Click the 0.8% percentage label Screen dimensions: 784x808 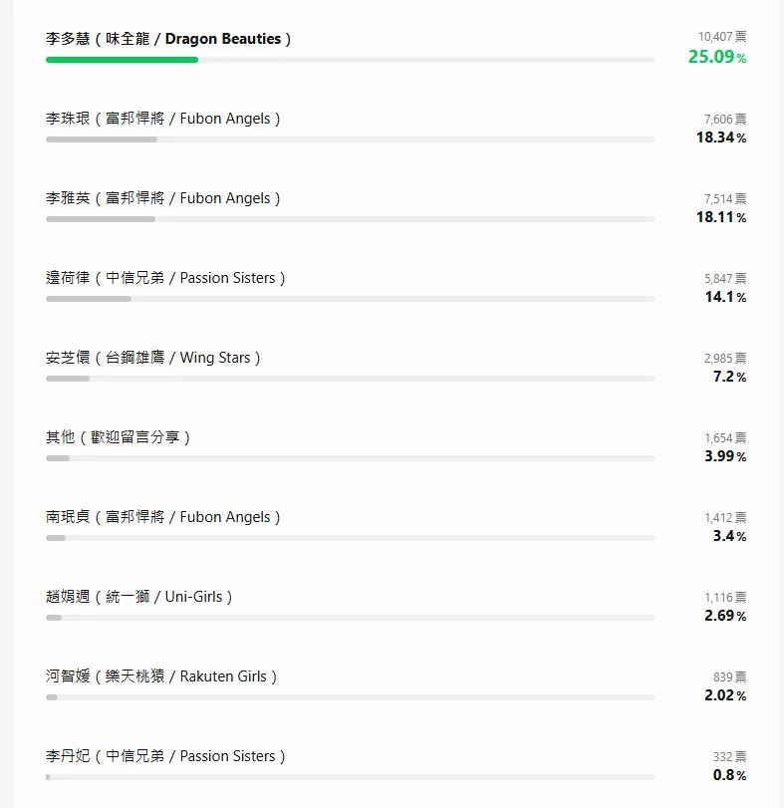(x=730, y=775)
